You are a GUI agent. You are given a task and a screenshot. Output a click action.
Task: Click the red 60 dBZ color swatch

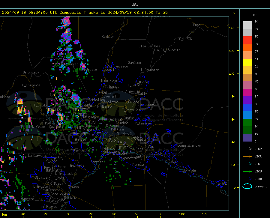[x=247, y=40]
